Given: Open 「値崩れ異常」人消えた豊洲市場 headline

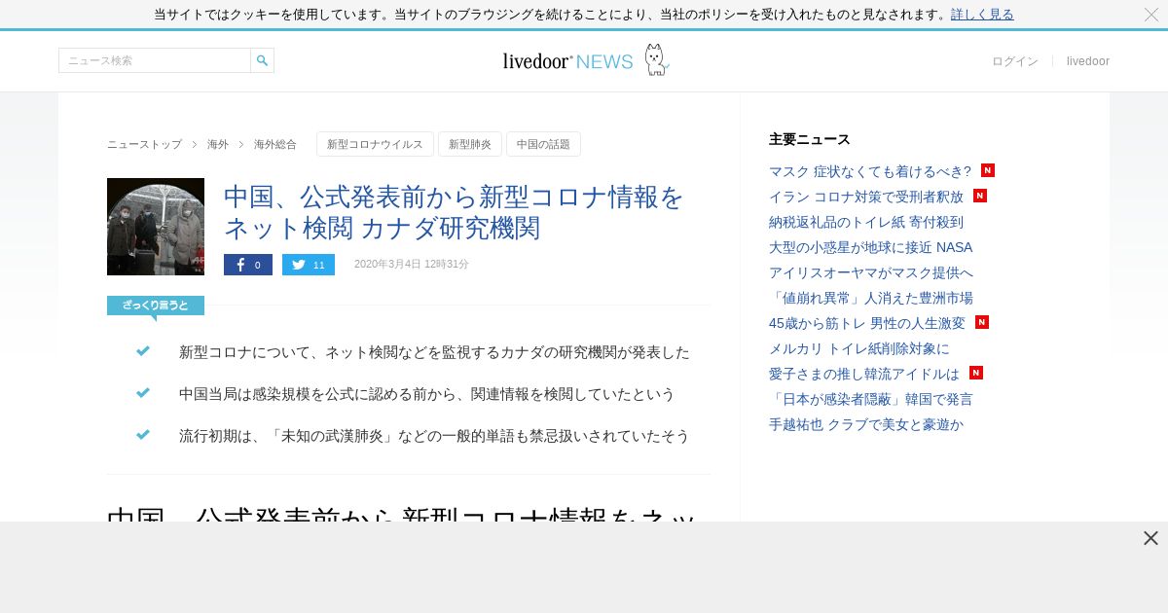Looking at the screenshot, I should point(871,298).
